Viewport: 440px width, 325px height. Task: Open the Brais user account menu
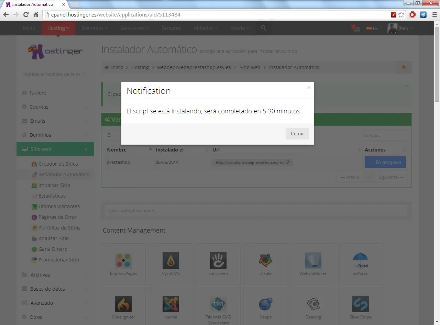click(x=401, y=28)
